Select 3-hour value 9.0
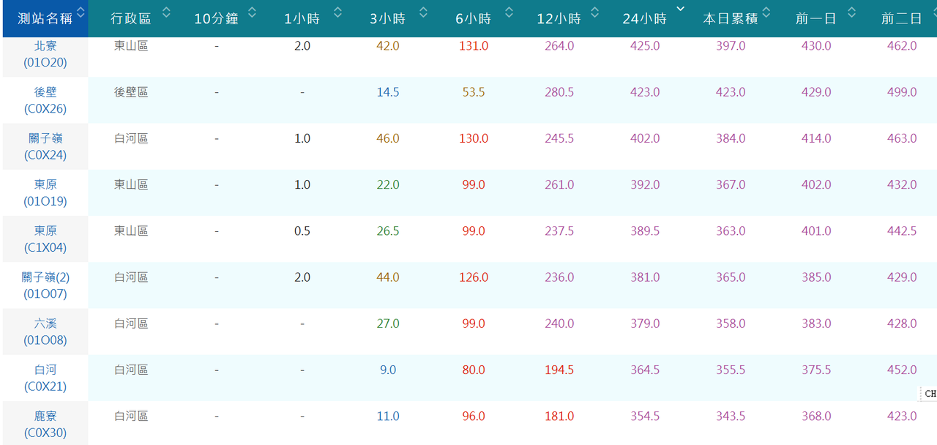This screenshot has height=445, width=937. tap(388, 370)
